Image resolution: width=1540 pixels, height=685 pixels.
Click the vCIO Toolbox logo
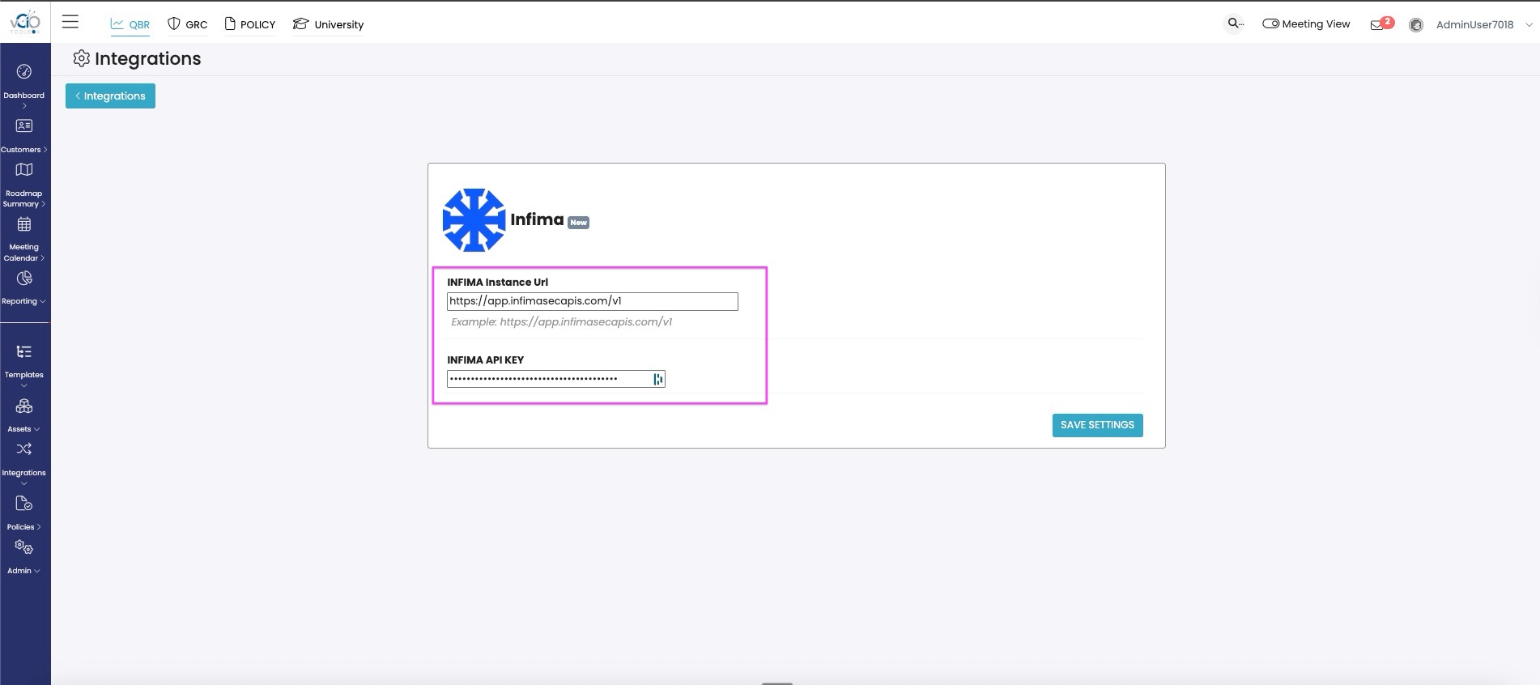click(x=24, y=22)
